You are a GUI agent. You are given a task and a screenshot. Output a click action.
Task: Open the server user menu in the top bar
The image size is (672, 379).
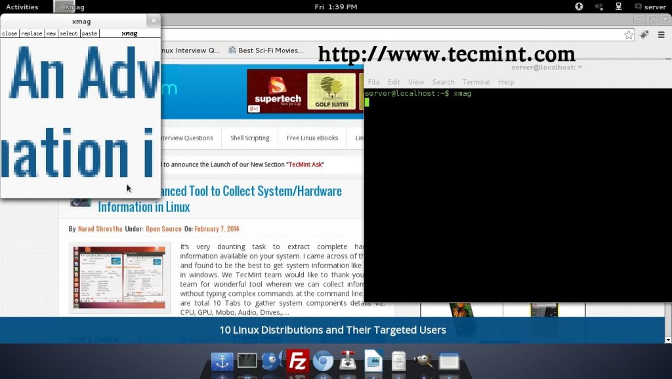[652, 7]
